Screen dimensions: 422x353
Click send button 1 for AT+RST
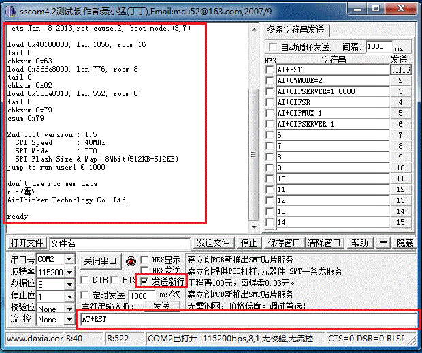coord(401,70)
